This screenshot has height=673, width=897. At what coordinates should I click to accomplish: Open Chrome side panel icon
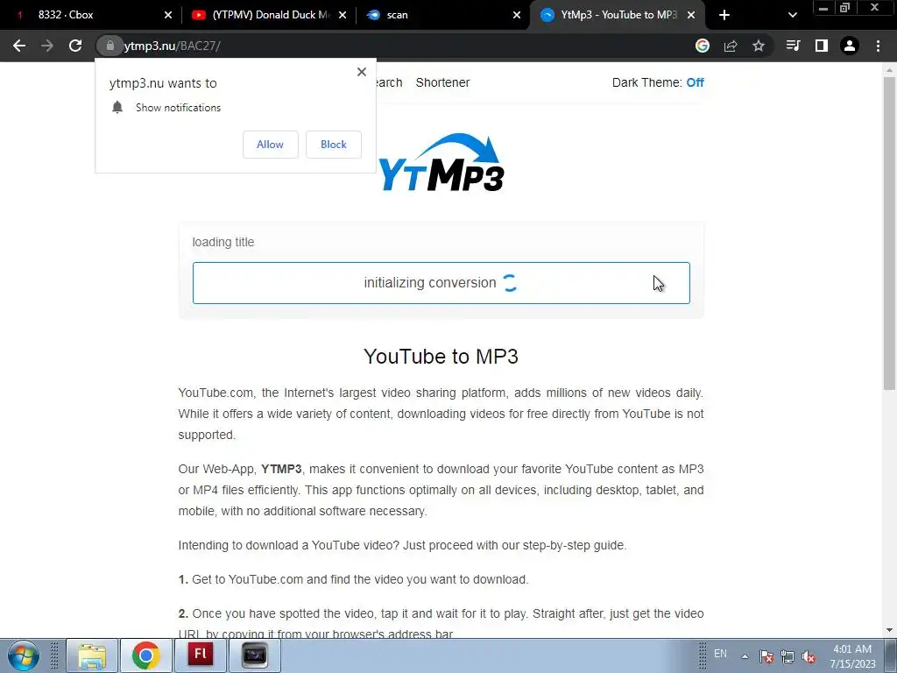pos(822,46)
